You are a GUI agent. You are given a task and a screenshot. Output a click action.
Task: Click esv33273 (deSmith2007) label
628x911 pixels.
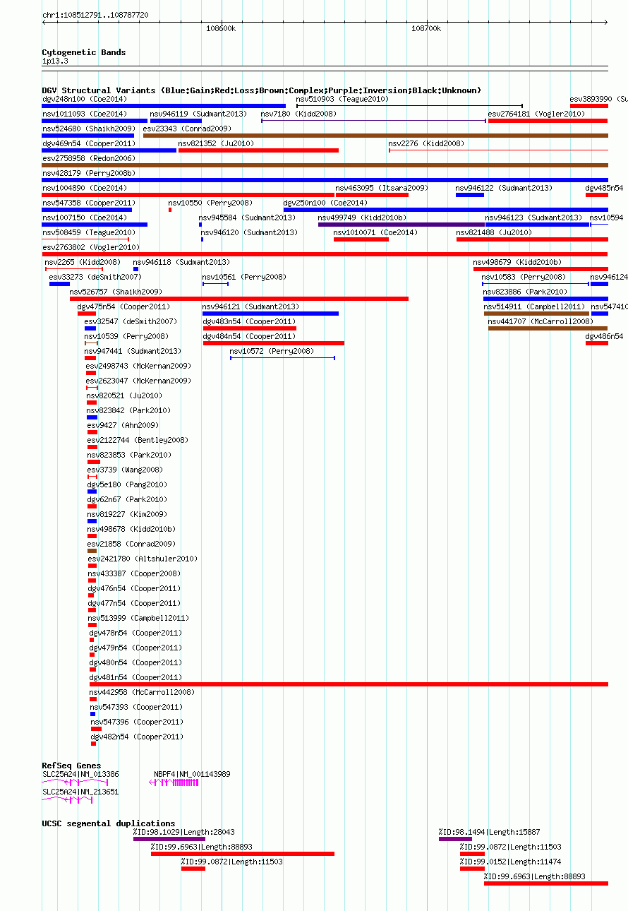point(95,278)
